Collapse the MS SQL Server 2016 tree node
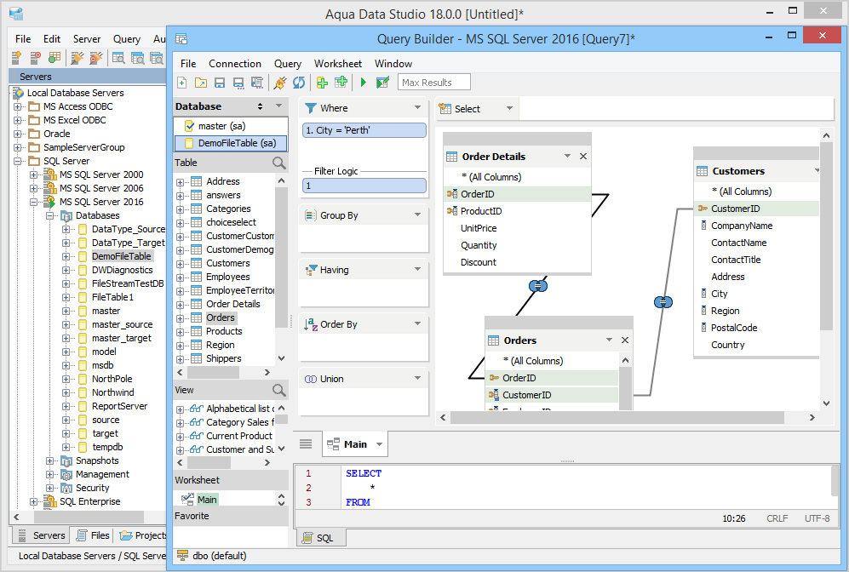The width and height of the screenshot is (849, 572). 33,203
